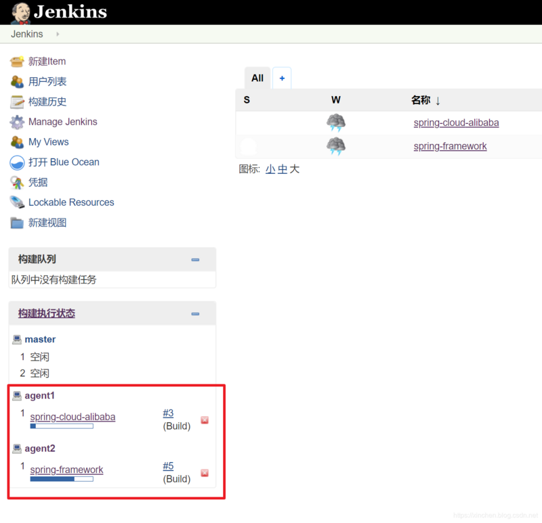
Task: Sort by the 名称 column header
Action: [421, 100]
